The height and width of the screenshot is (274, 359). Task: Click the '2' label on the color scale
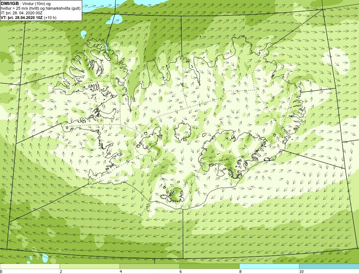tap(61, 271)
